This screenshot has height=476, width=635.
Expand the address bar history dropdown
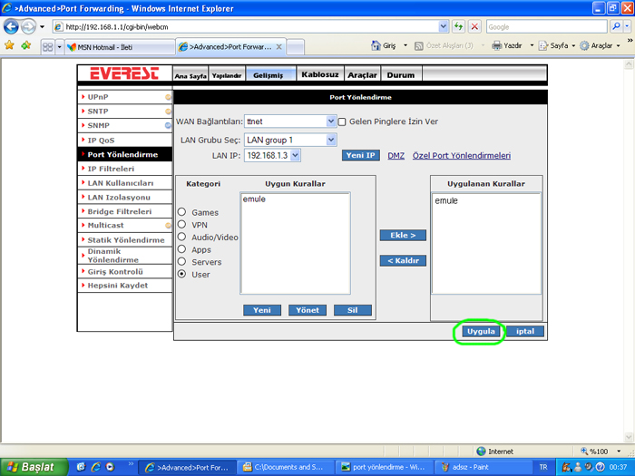pos(443,26)
